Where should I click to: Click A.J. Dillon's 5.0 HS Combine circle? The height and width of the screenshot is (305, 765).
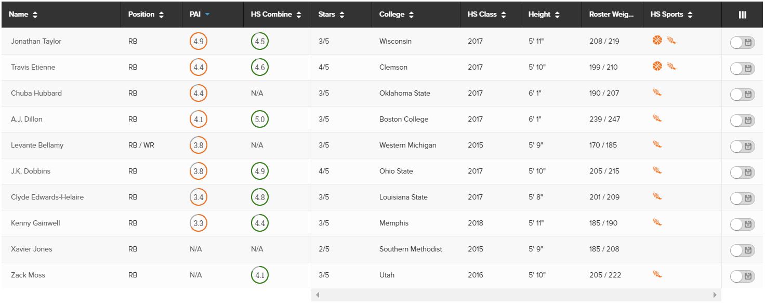[x=259, y=119]
